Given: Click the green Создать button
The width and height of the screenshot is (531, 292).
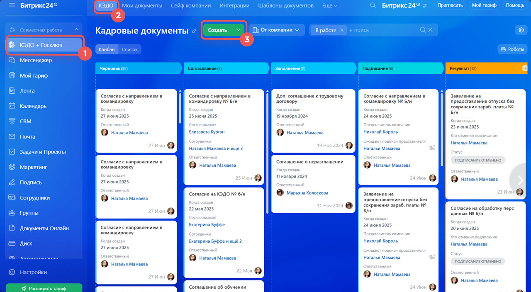Looking at the screenshot, I should coord(217,30).
